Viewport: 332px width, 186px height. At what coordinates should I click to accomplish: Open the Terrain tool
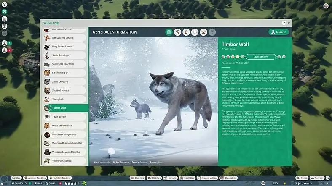click(317, 178)
